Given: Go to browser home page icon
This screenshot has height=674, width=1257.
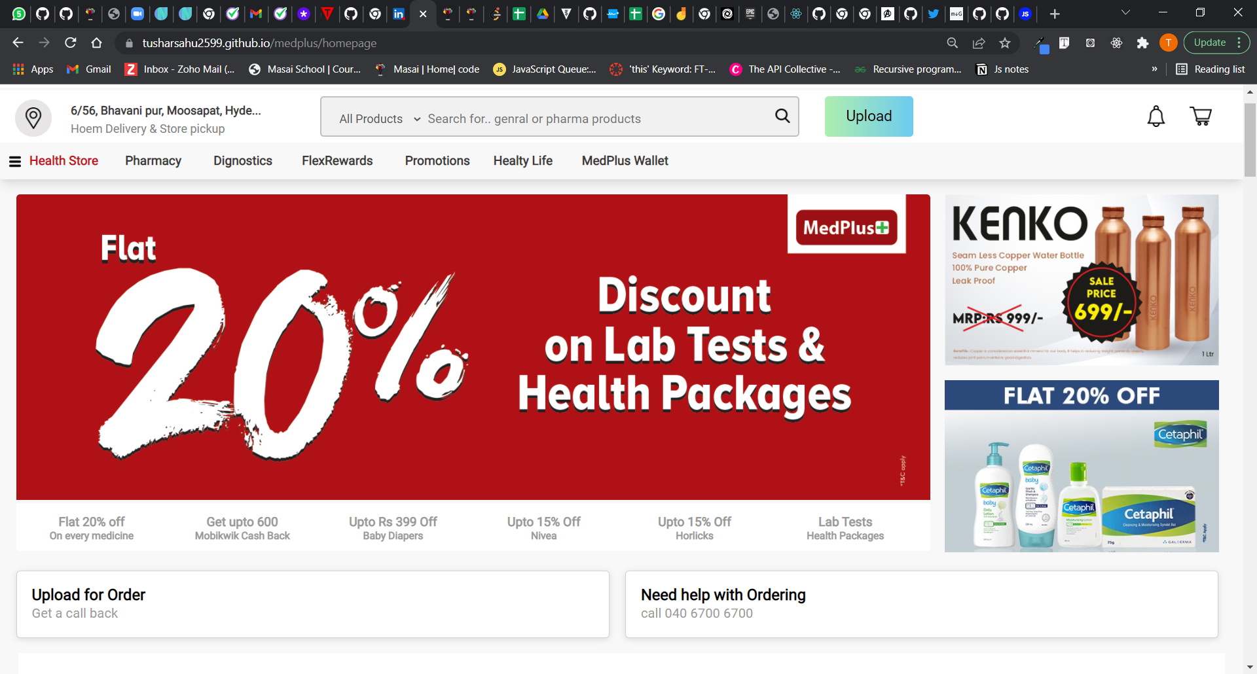Looking at the screenshot, I should [x=97, y=43].
